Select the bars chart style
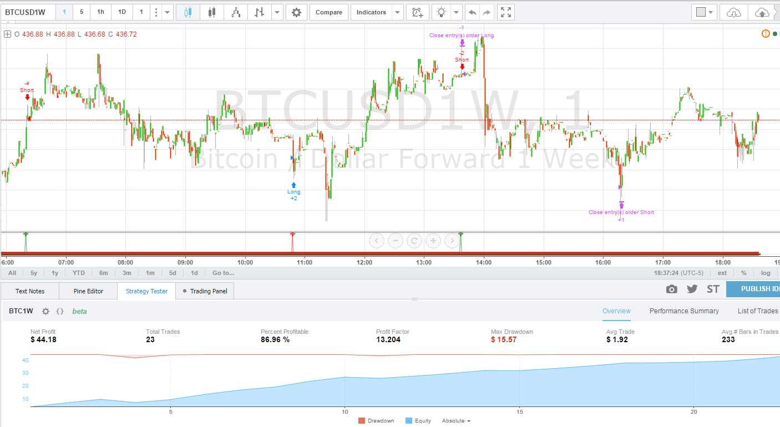The image size is (780, 427). (x=260, y=12)
